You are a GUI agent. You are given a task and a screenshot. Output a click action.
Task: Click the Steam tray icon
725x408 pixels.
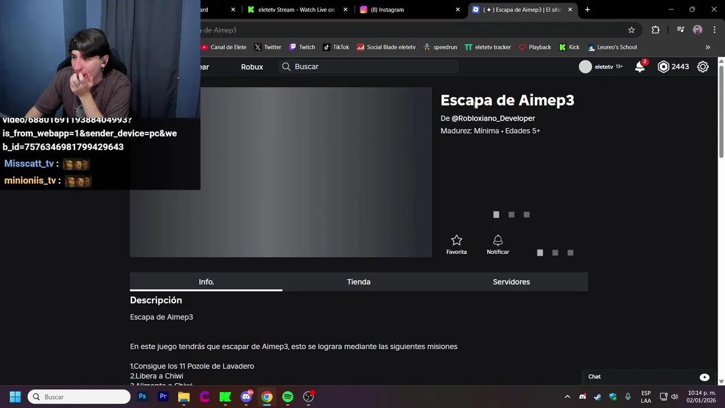[x=598, y=397]
